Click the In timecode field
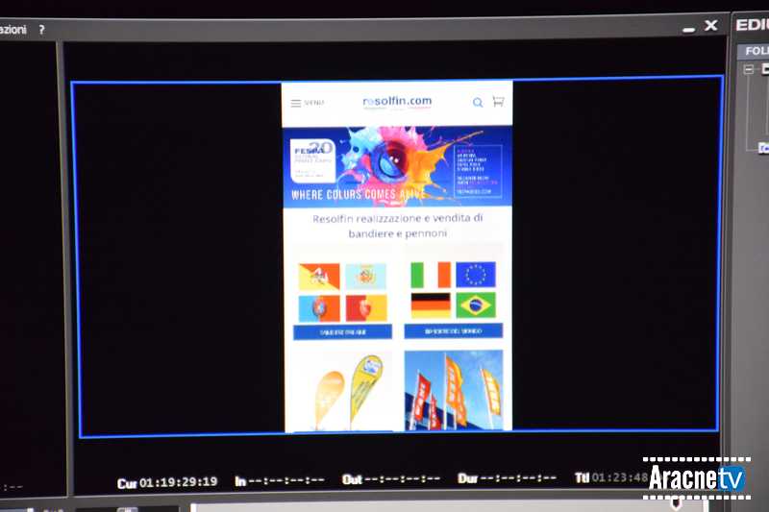This screenshot has width=769, height=512. coord(280,480)
